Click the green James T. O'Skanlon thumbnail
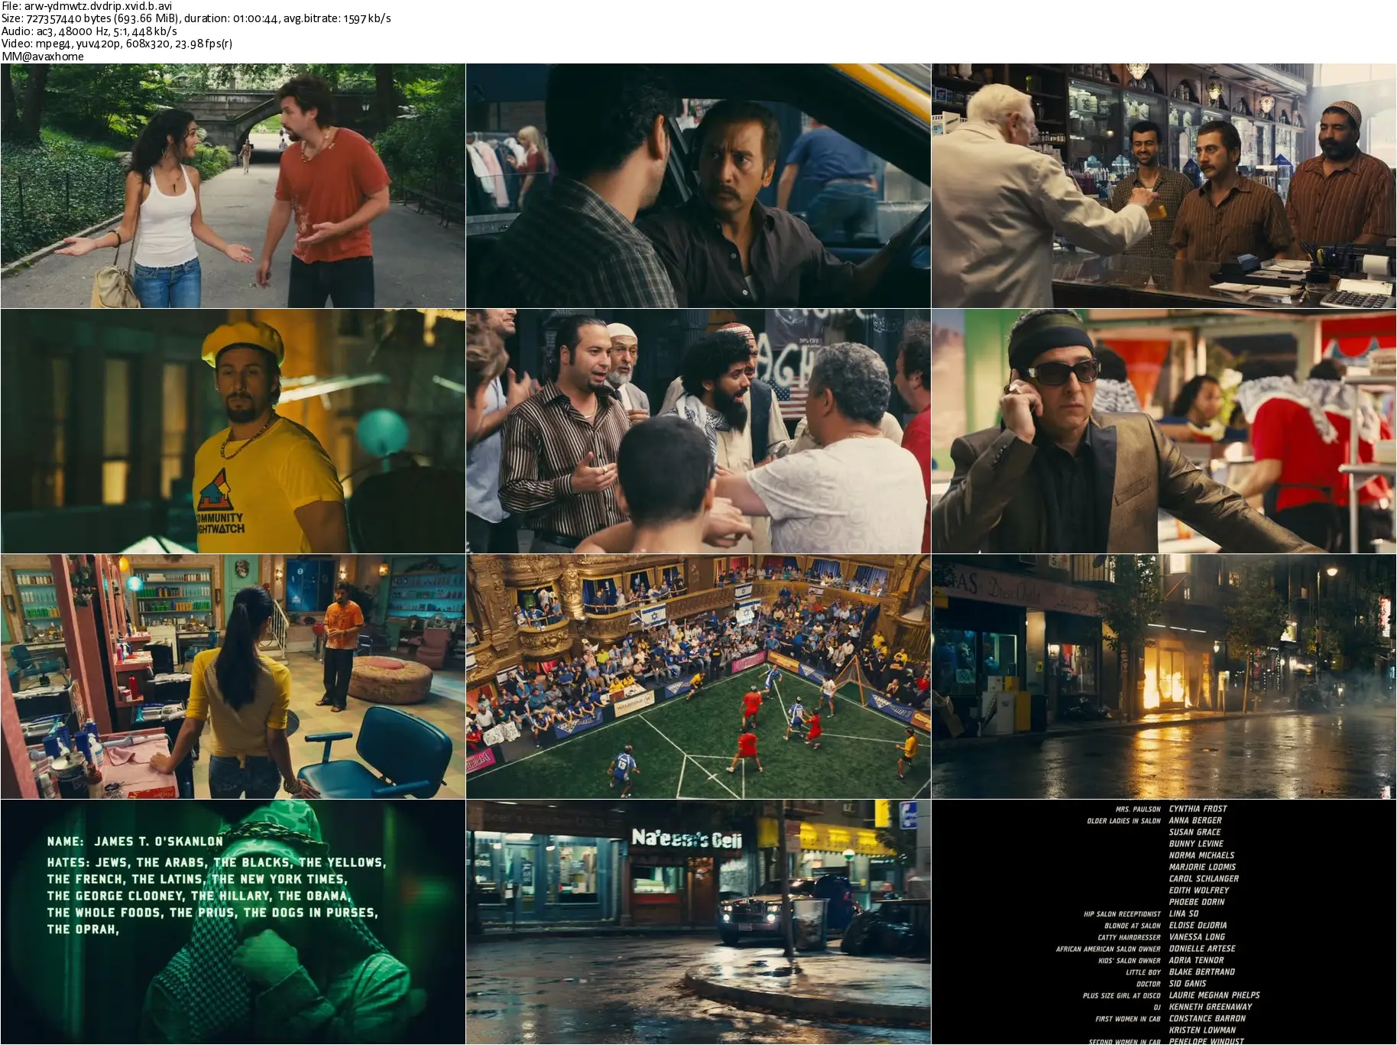Image resolution: width=1397 pixels, height=1045 pixels. coord(233,922)
